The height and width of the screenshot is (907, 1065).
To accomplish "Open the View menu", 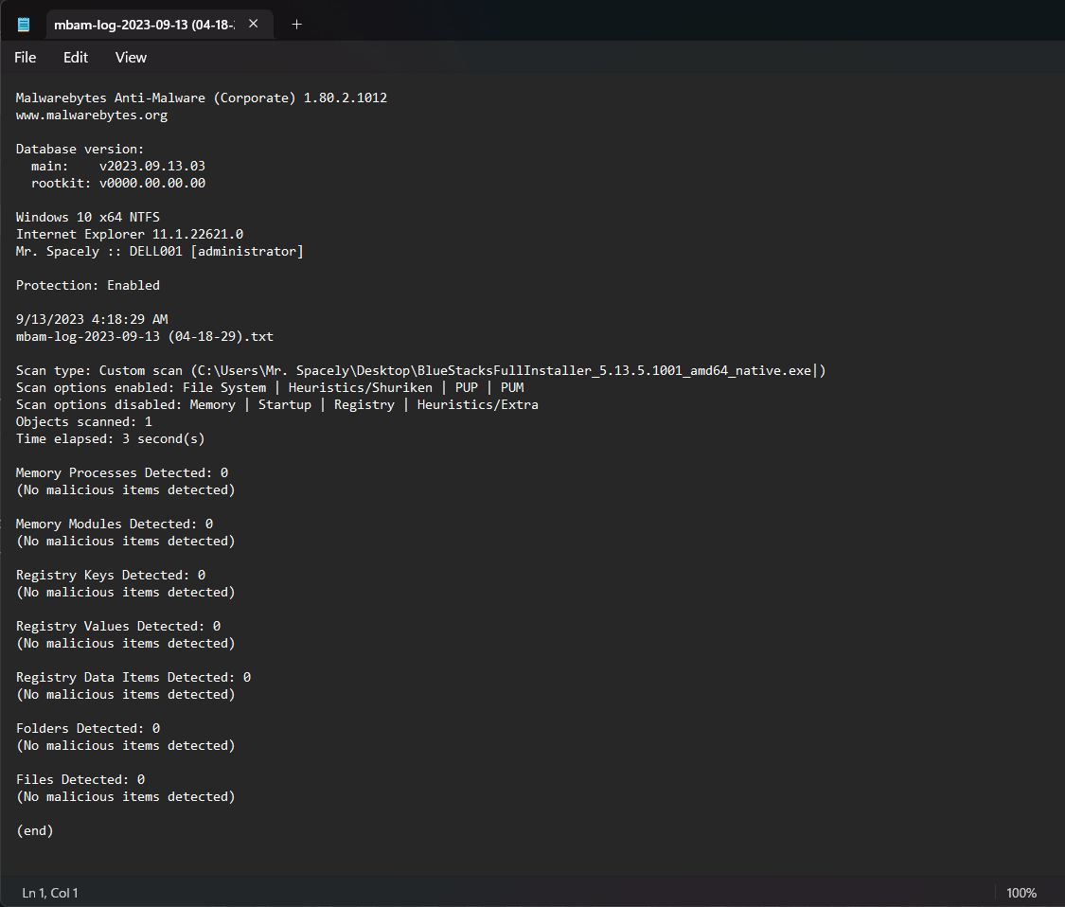I will [x=131, y=58].
